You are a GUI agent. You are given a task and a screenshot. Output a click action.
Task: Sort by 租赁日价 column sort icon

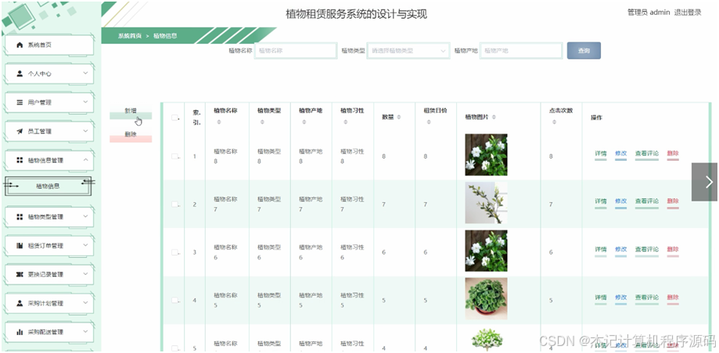(428, 122)
